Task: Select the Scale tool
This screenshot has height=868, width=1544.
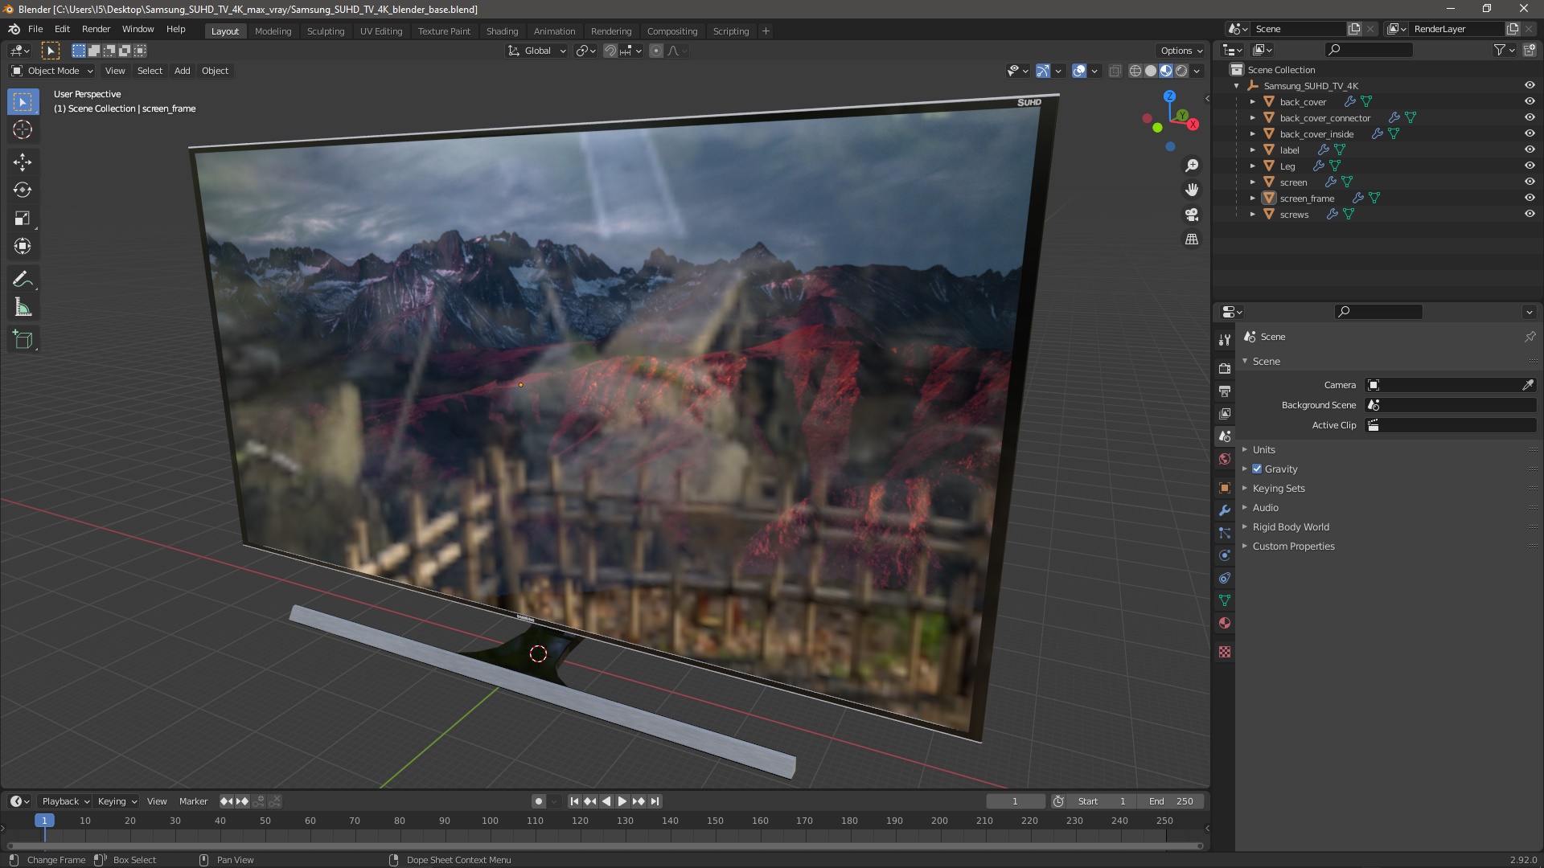Action: tap(23, 219)
